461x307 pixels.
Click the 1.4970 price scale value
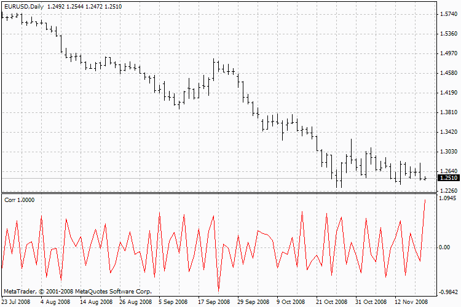pos(447,53)
